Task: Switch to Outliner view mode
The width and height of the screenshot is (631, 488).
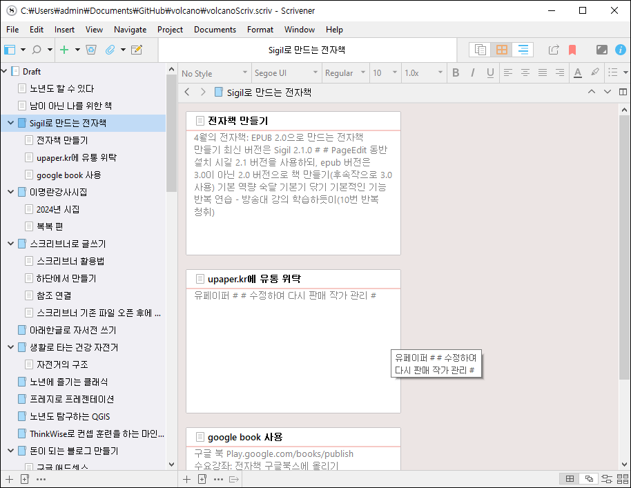Action: 523,50
